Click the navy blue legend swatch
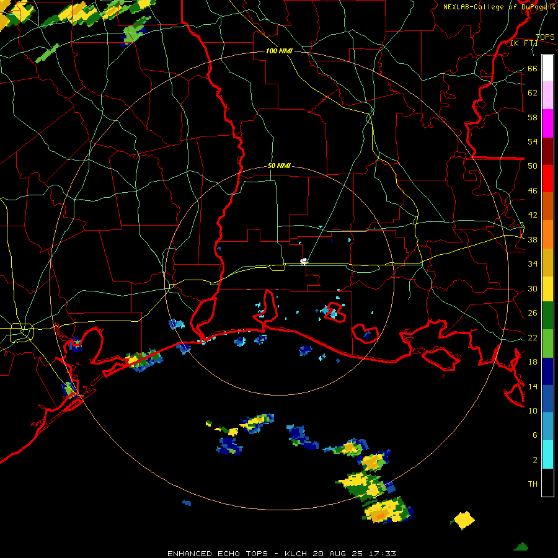This screenshot has width=558, height=558. [x=547, y=371]
